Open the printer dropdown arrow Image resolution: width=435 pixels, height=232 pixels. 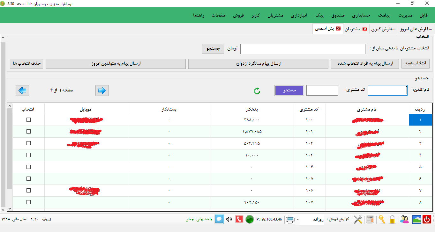pos(298,219)
